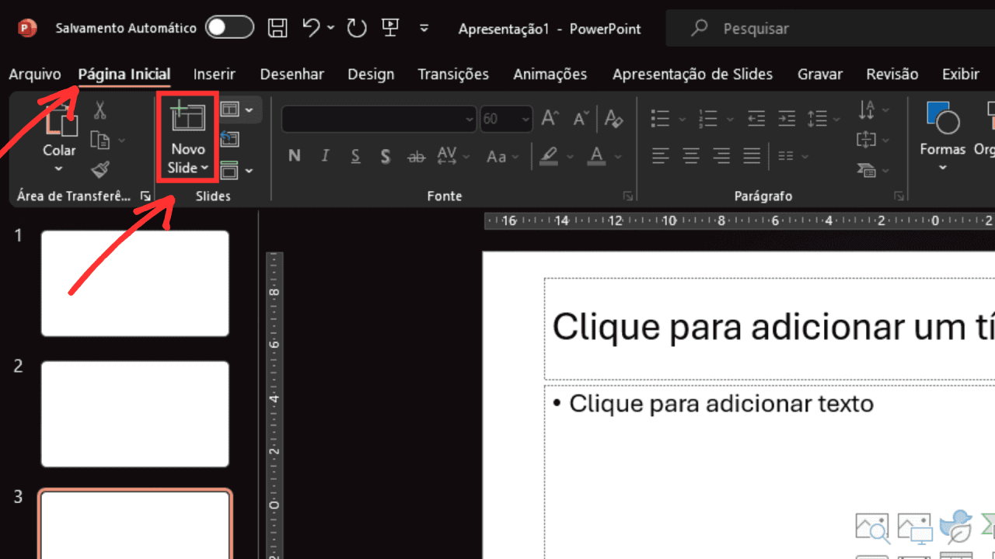Cut selection with the scissors icon
995x559 pixels.
point(99,111)
